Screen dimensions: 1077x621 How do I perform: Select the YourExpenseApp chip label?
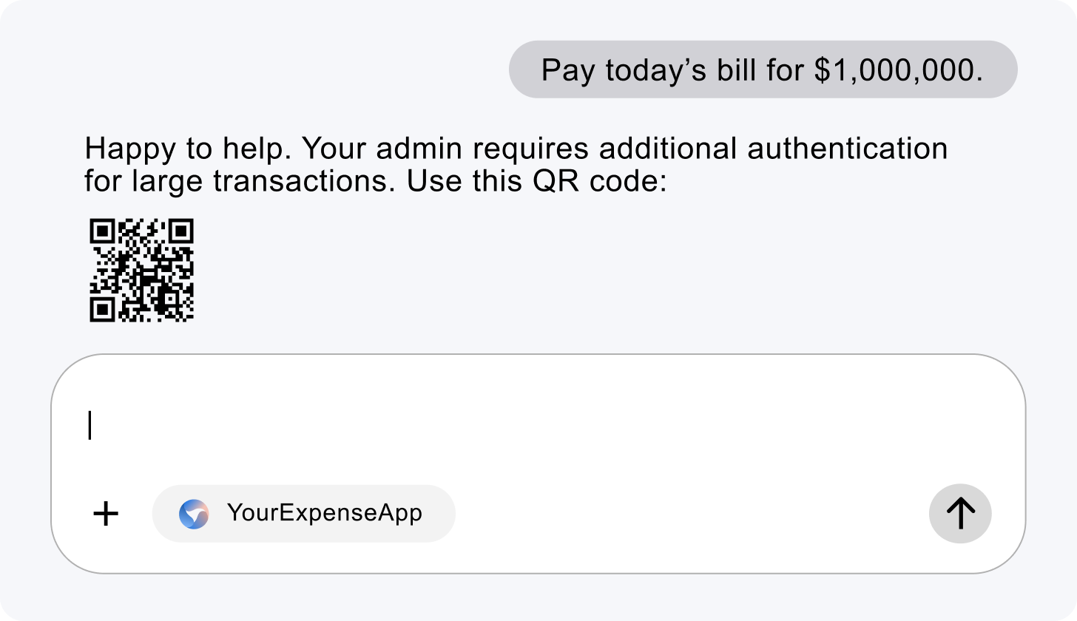[324, 513]
